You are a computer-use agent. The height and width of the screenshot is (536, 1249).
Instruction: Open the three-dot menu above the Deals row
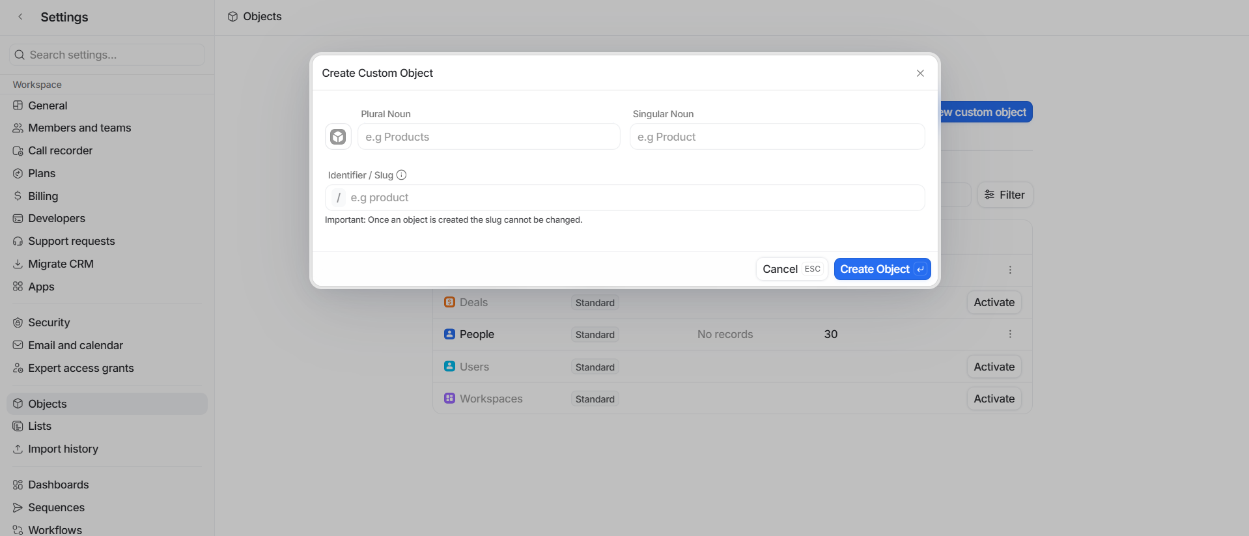1010,270
